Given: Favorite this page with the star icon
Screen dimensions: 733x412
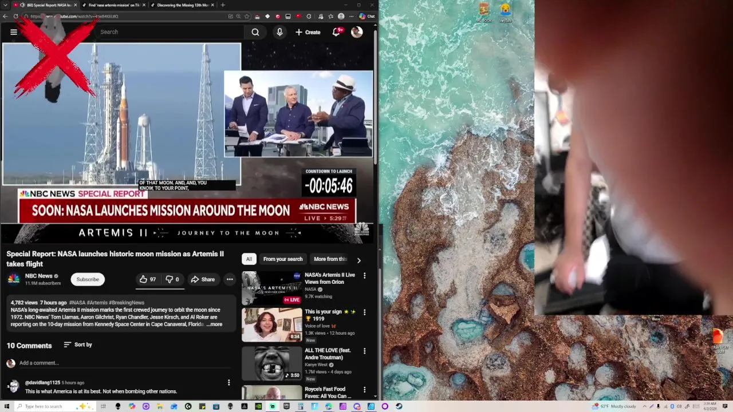Looking at the screenshot, I should click(x=247, y=16).
